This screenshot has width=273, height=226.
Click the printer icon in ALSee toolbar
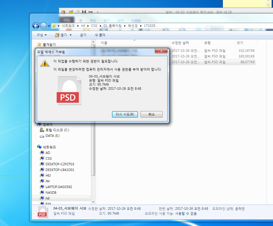[91, 12]
